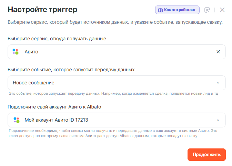This screenshot has width=232, height=166.
Task: Expand the account dropdown chevron
Action: click(x=218, y=120)
